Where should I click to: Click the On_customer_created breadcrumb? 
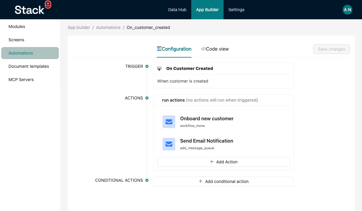[x=148, y=27]
